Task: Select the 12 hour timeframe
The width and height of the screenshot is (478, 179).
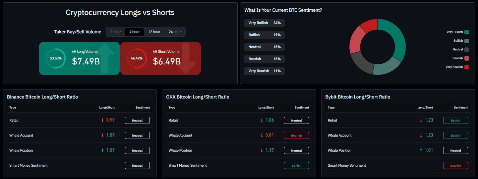Action: (154, 32)
